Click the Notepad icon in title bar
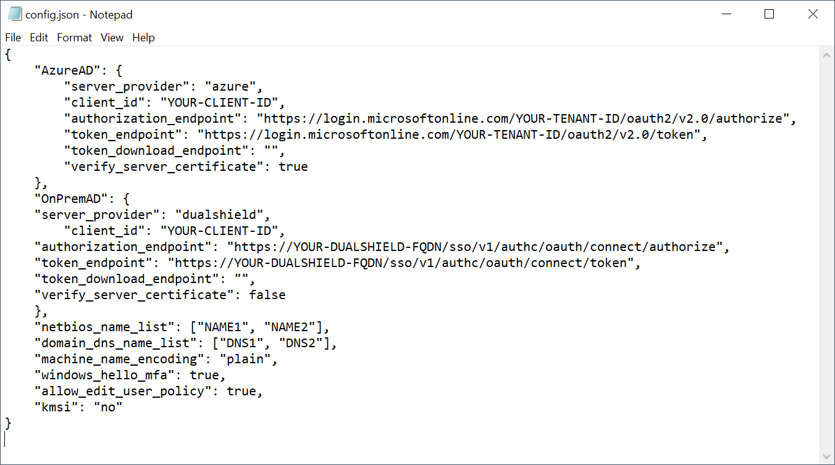835x465 pixels. [15, 14]
